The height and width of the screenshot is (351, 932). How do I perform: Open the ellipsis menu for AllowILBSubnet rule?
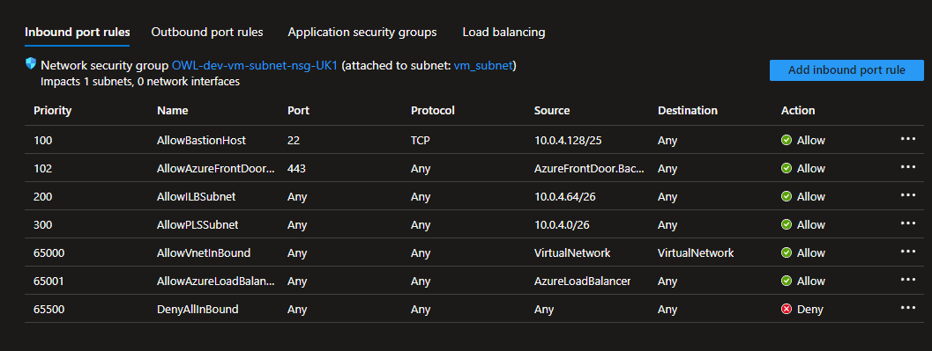[907, 195]
